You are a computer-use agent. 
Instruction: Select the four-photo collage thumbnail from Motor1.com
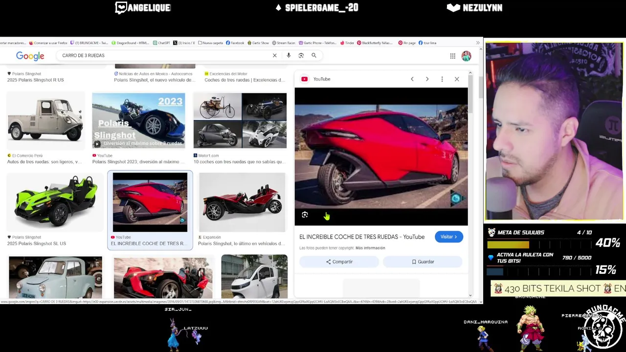coord(240,120)
